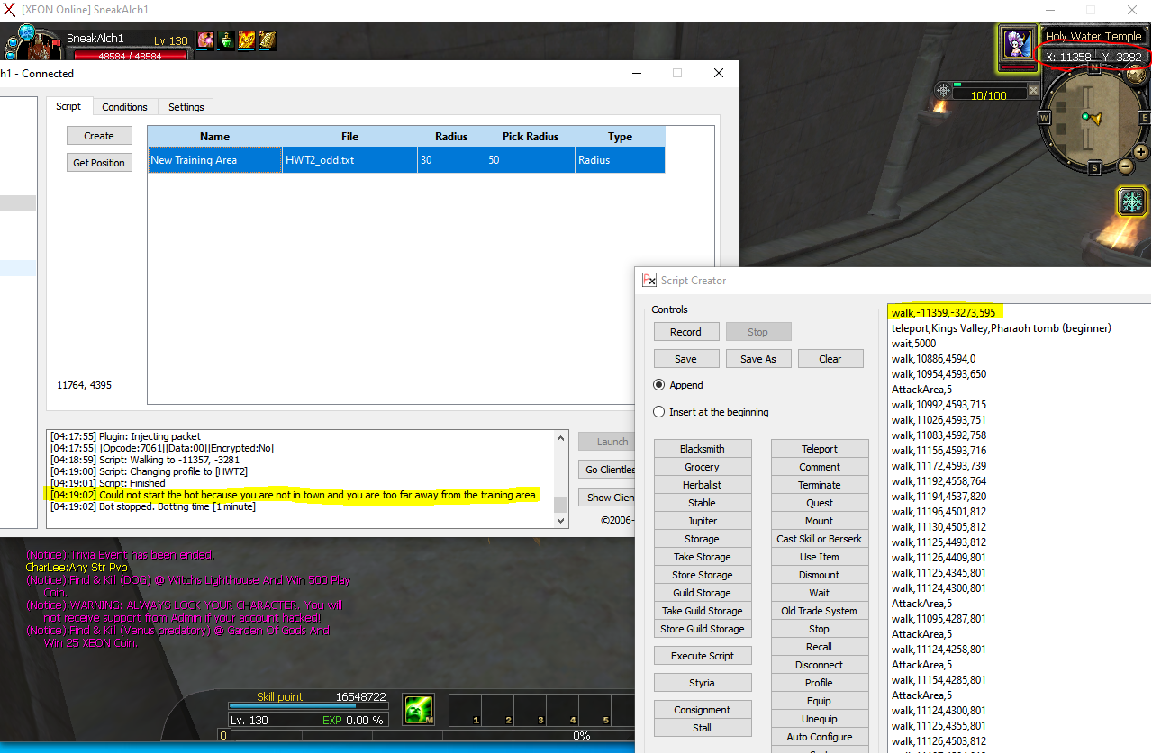The width and height of the screenshot is (1152, 753).
Task: Select the New Training Area row
Action: (x=405, y=160)
